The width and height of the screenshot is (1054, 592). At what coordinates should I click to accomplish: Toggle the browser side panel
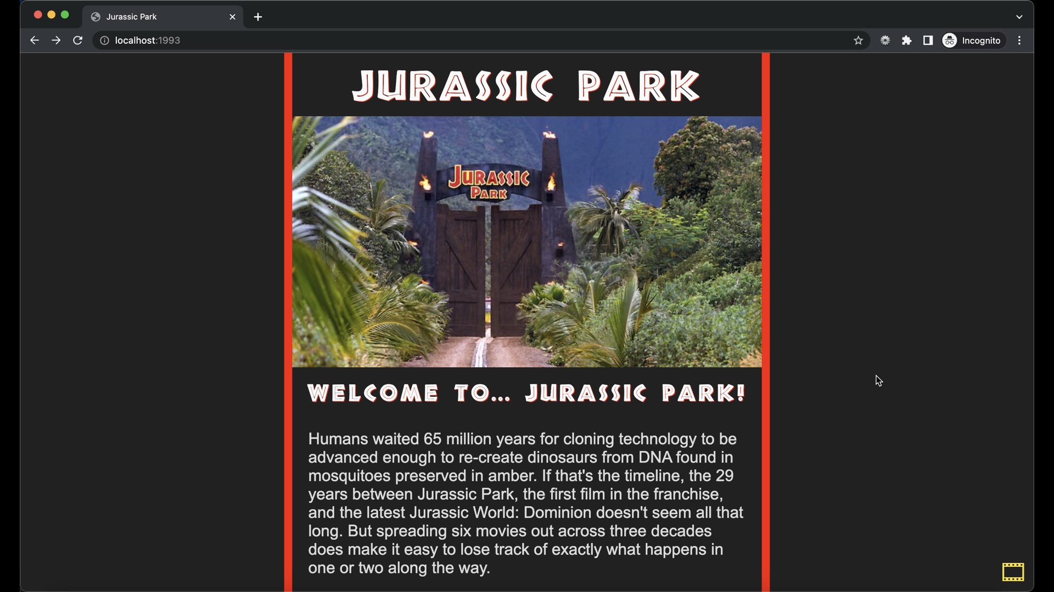coord(928,41)
